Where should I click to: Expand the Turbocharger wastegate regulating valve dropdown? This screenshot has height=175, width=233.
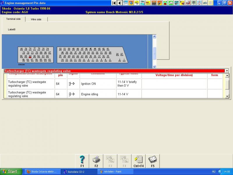coord(227,71)
